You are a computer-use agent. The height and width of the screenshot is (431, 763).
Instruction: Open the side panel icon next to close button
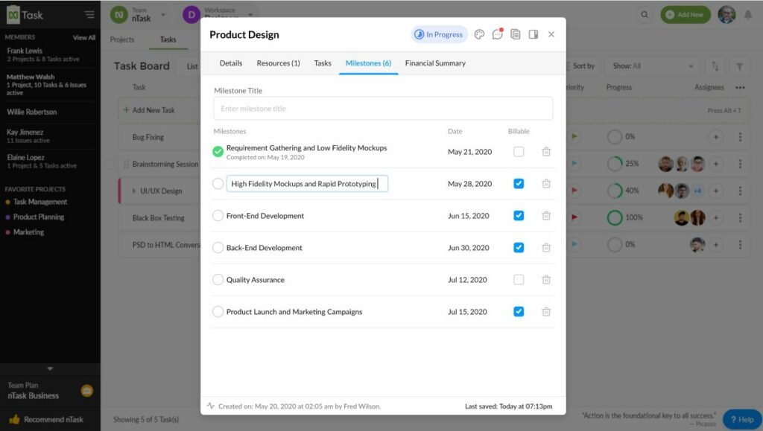click(533, 34)
